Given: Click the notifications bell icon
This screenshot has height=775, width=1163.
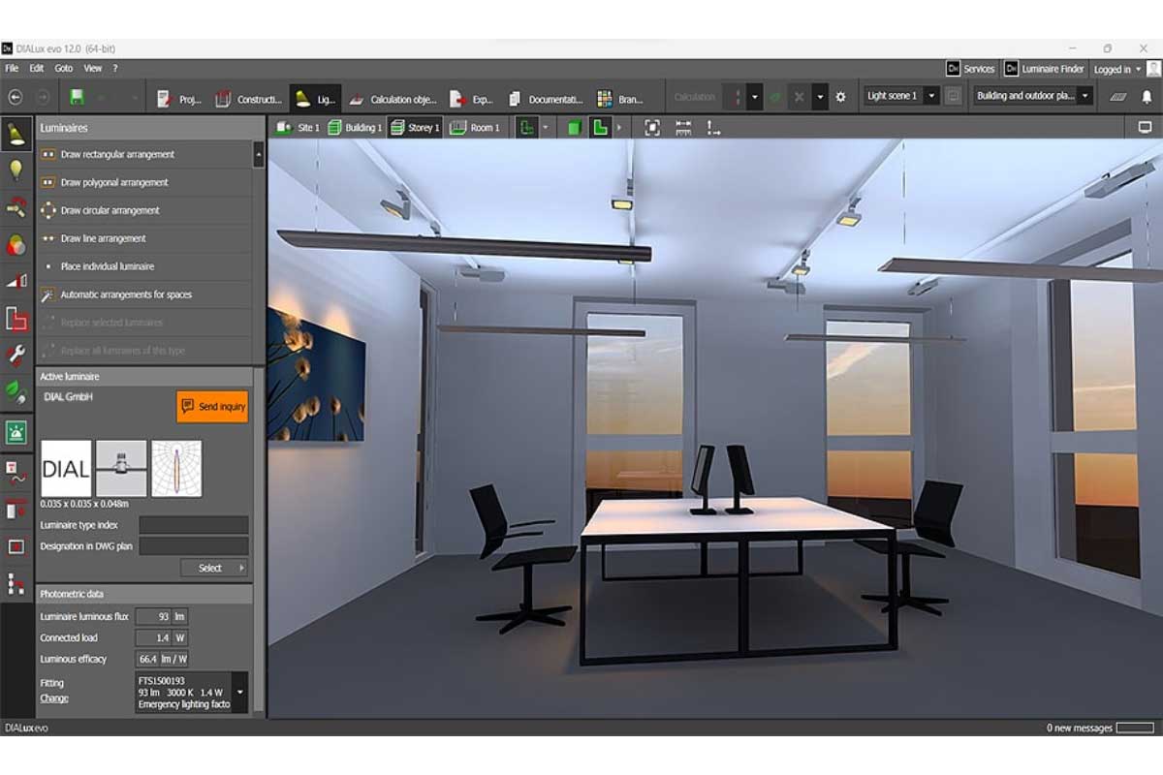Looking at the screenshot, I should pos(1147,97).
